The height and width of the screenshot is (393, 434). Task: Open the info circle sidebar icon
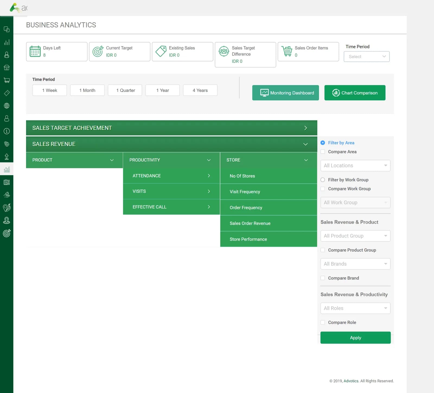(x=7, y=131)
